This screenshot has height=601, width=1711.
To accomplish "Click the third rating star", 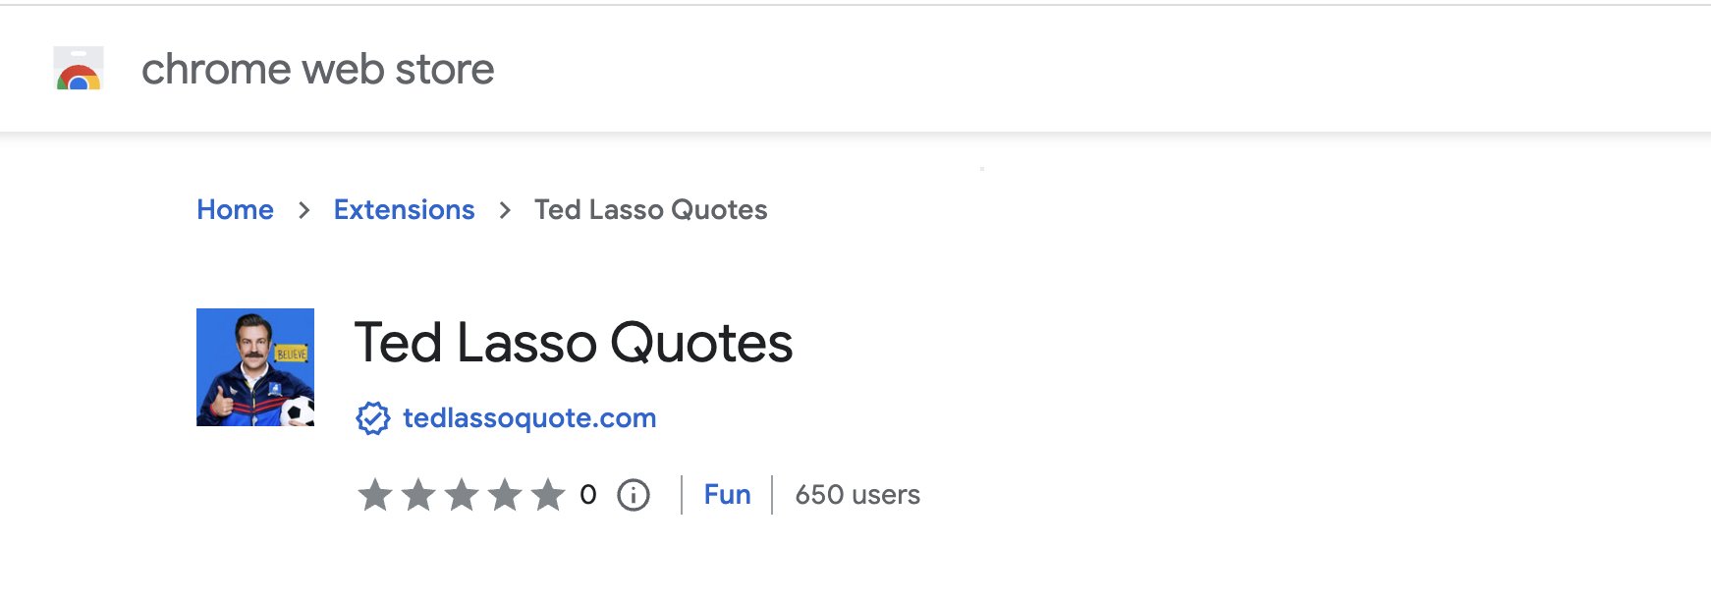I will click(462, 495).
